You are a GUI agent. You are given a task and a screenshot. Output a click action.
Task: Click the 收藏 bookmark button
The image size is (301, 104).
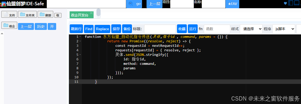[x=182, y=29]
